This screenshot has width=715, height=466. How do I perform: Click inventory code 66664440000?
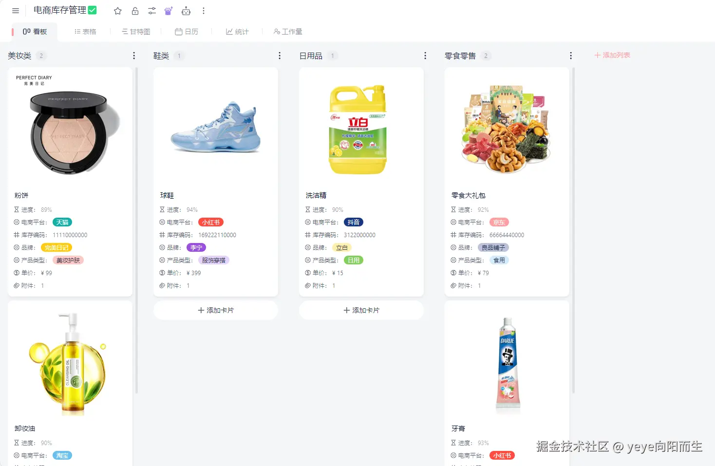[x=507, y=235]
